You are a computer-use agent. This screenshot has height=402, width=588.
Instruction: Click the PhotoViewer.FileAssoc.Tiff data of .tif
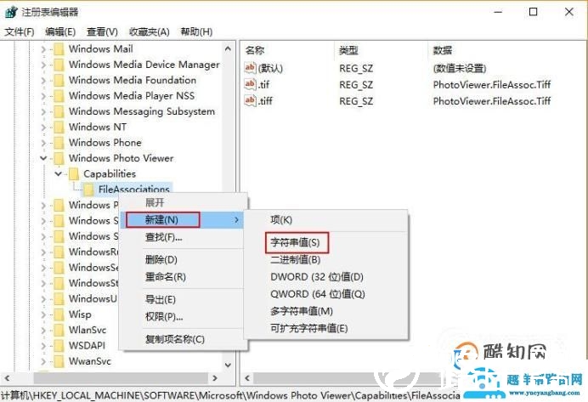point(492,85)
